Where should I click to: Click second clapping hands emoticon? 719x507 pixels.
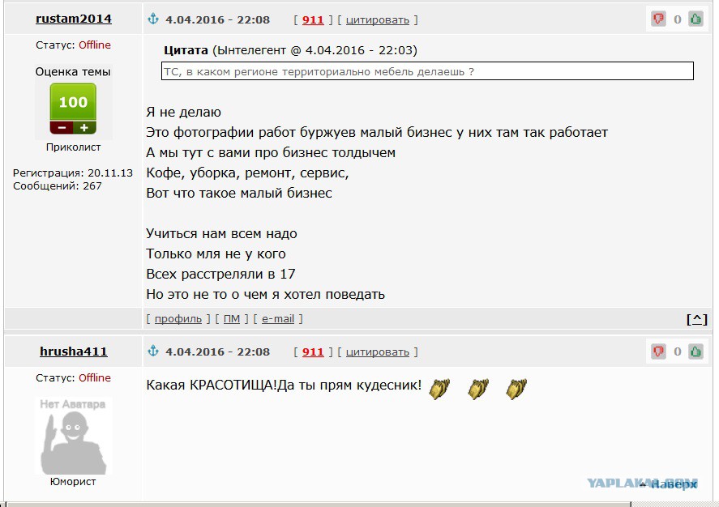(478, 389)
